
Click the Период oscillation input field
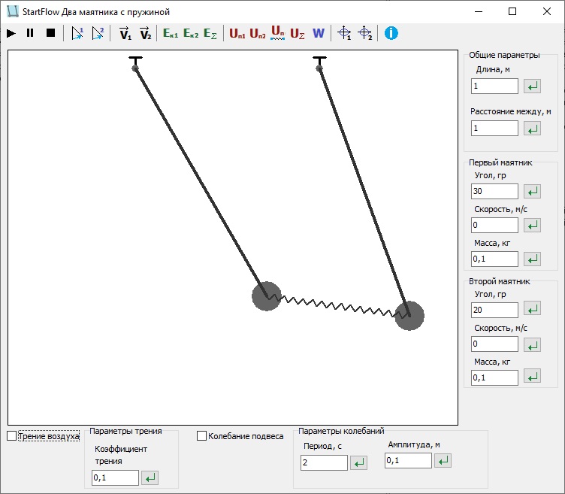[x=324, y=462]
